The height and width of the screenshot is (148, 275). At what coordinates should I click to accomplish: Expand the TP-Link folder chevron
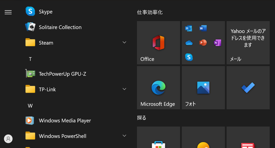point(124,89)
